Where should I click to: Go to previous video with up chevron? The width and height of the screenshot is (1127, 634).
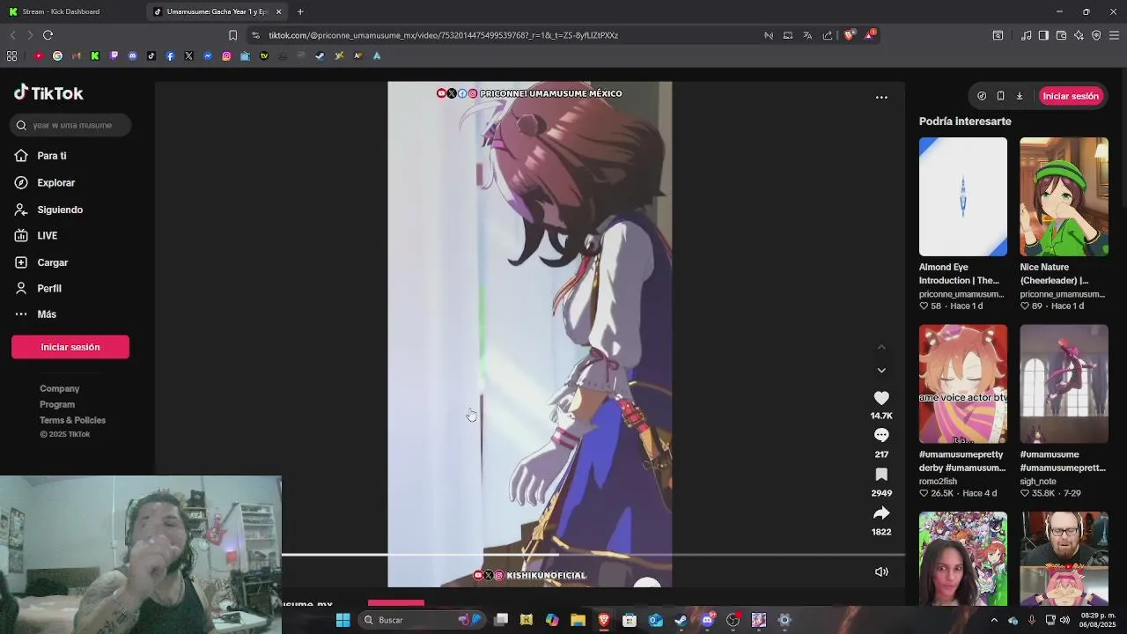click(881, 347)
